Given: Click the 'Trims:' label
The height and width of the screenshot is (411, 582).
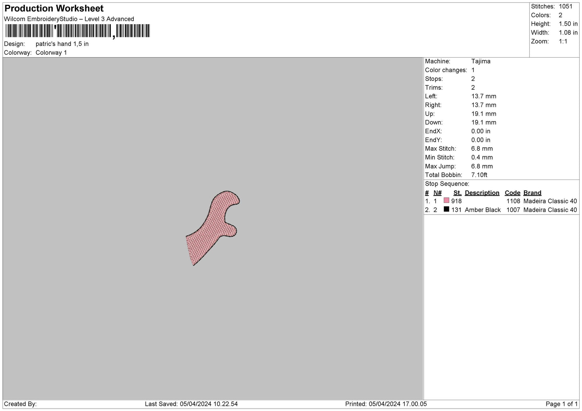Looking at the screenshot, I should click(x=434, y=88).
